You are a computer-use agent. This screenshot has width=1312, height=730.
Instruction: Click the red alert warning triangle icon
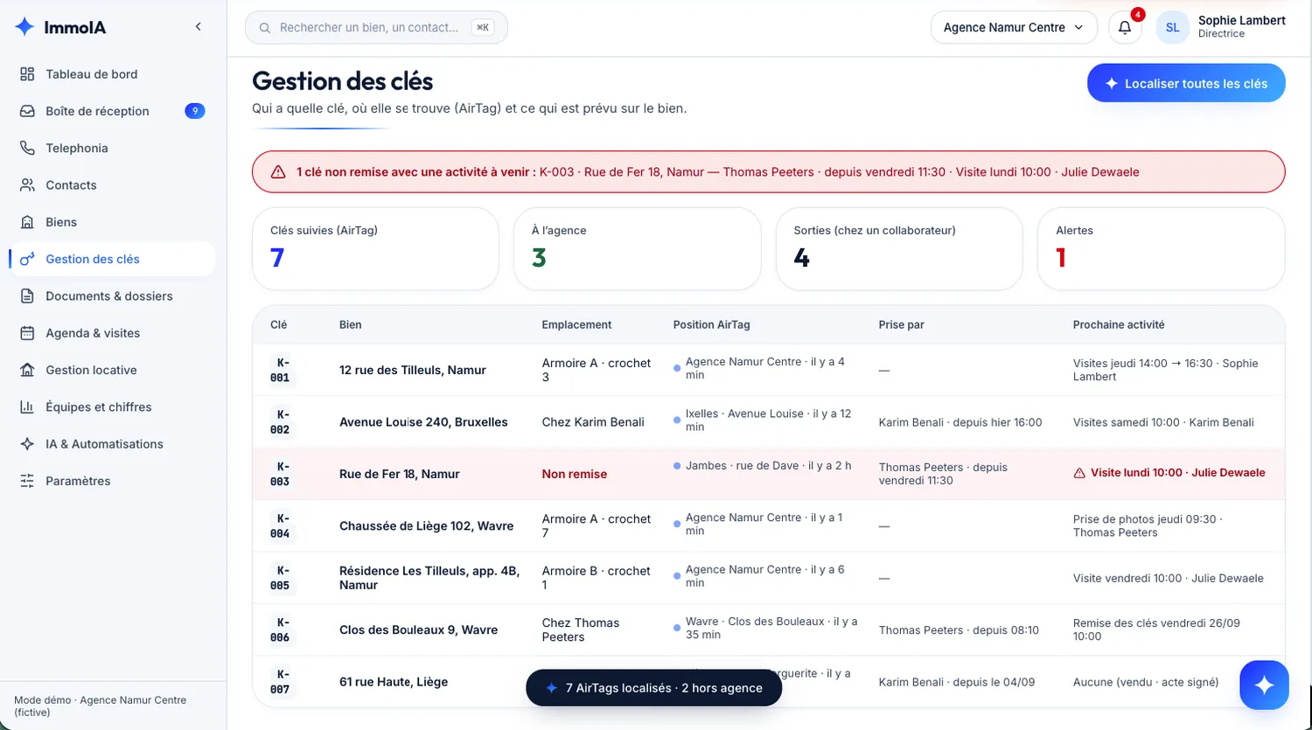click(x=278, y=172)
